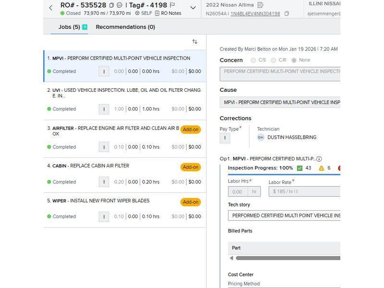
Task: Copy the RO number 535528
Action: tap(111, 5)
